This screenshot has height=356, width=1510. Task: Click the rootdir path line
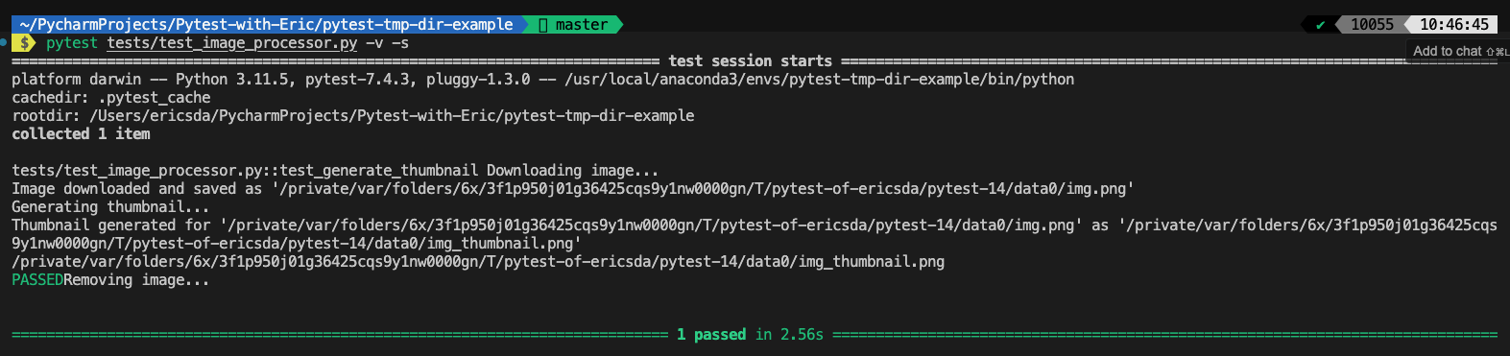coord(352,116)
